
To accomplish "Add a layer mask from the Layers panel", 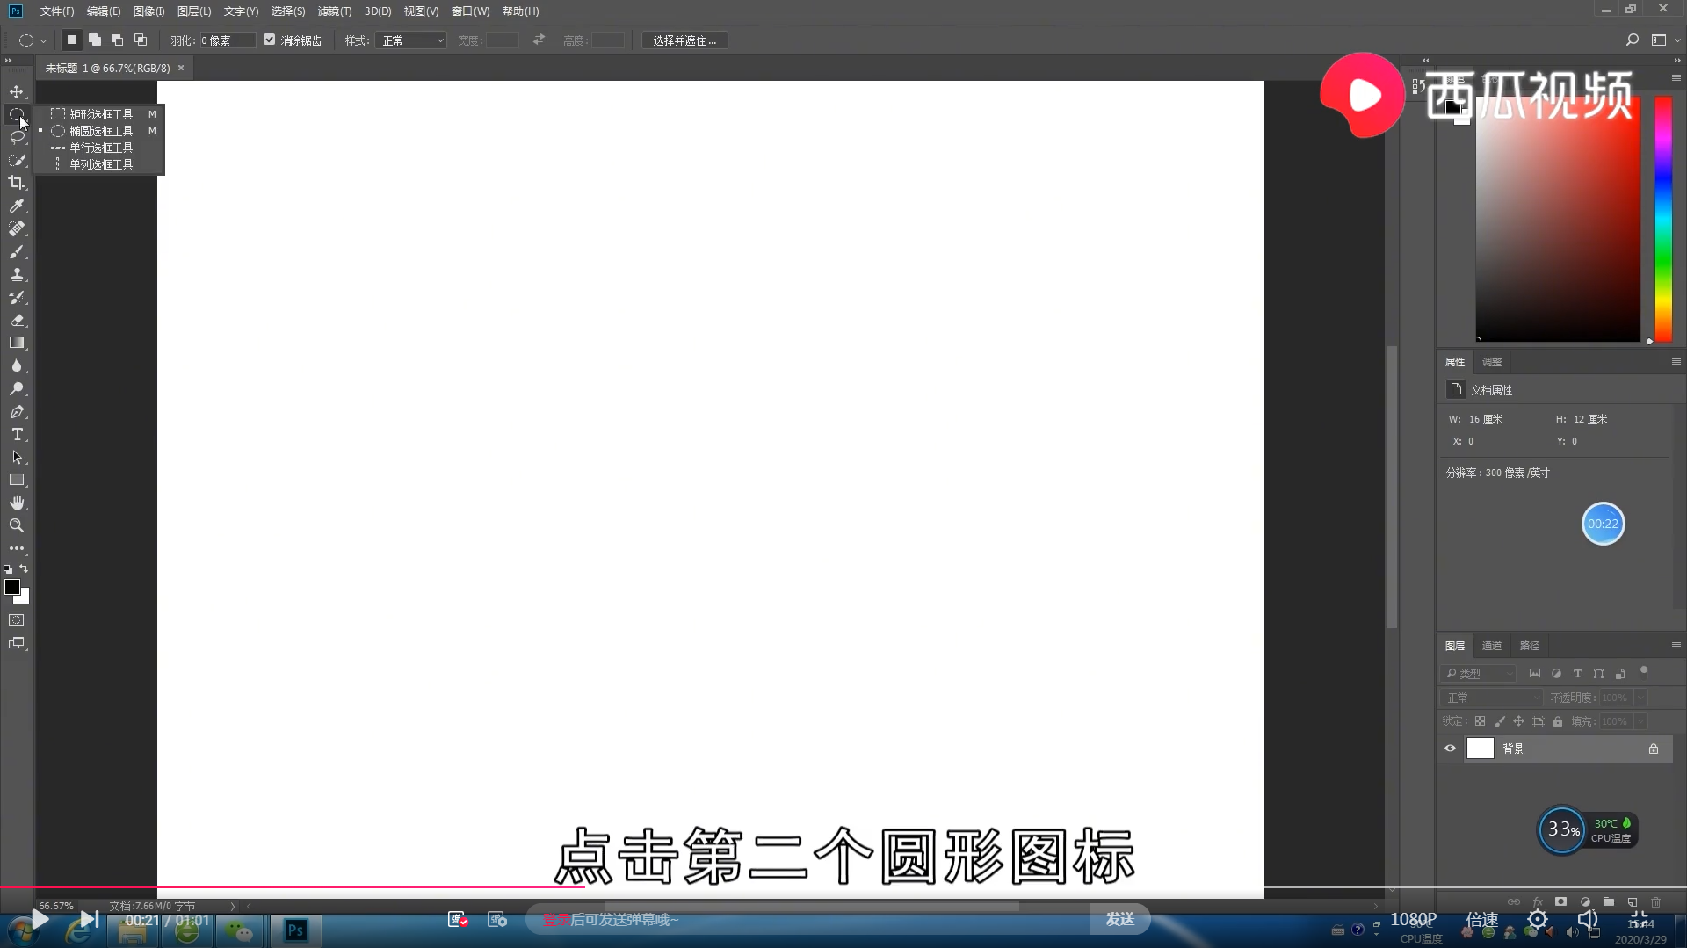I will pyautogui.click(x=1560, y=901).
